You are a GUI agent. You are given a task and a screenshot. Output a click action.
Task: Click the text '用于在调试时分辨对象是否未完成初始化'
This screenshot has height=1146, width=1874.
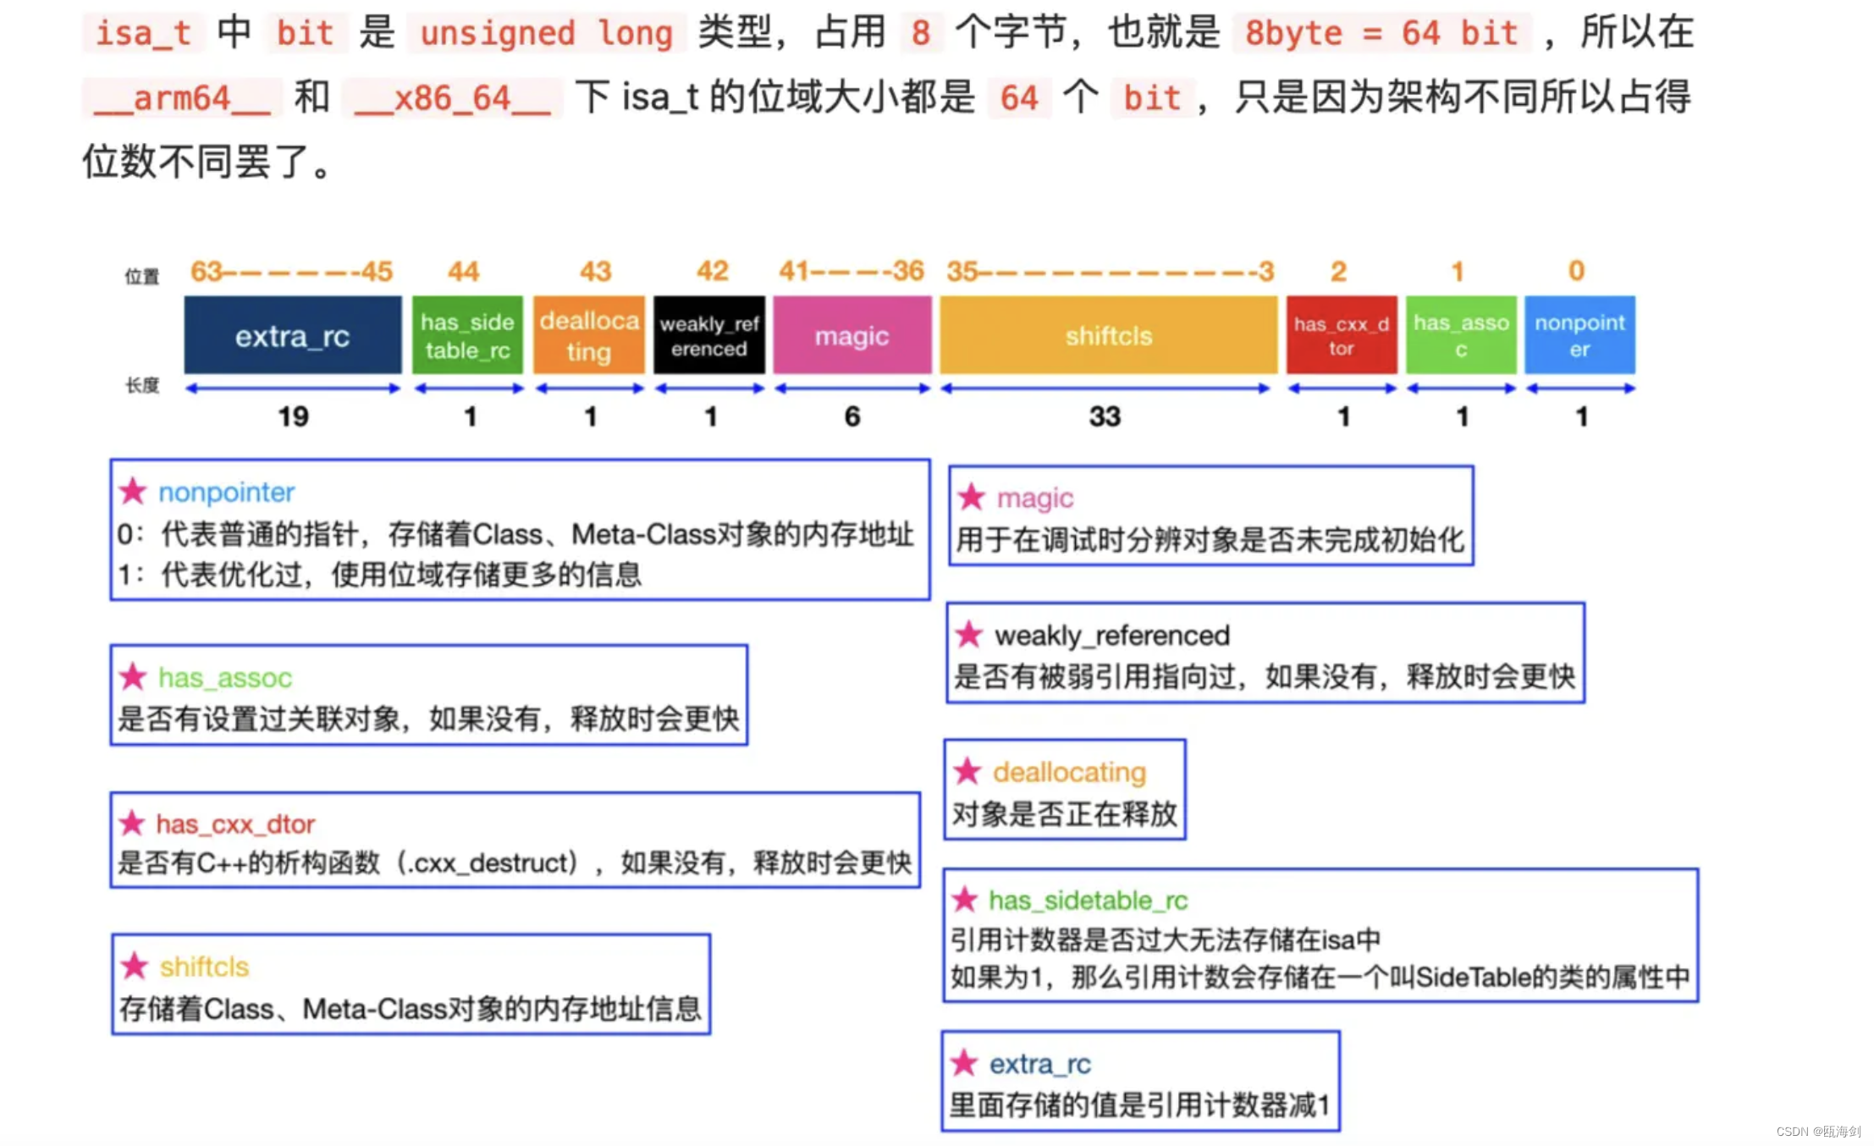pyautogui.click(x=1210, y=539)
